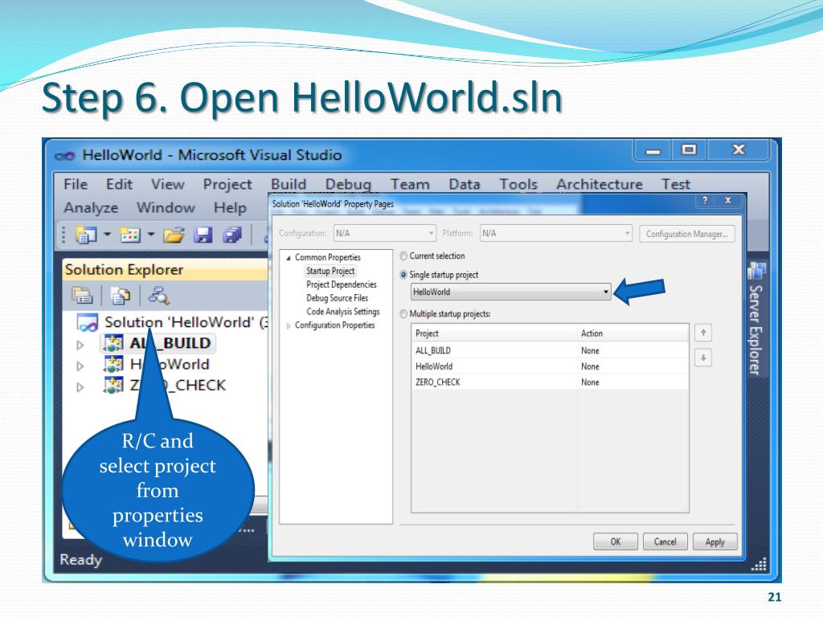Minimize the Visual Studio window

[x=653, y=150]
